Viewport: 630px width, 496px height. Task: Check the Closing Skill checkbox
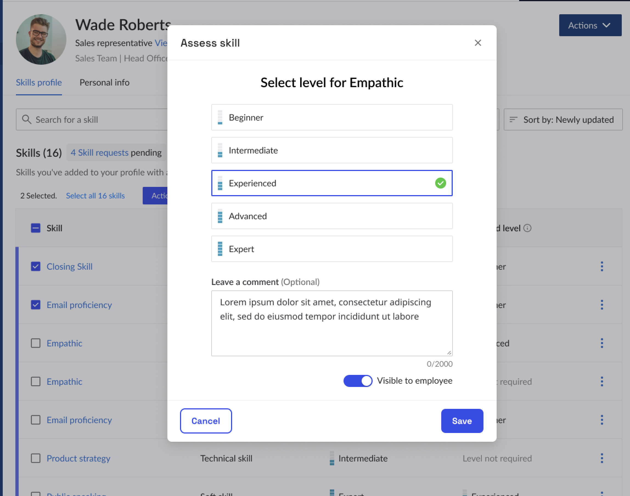pos(35,266)
